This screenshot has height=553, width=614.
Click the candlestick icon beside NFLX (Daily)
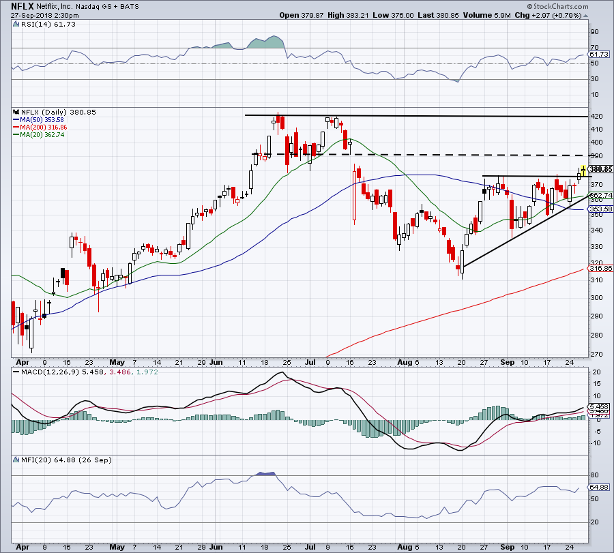16,113
